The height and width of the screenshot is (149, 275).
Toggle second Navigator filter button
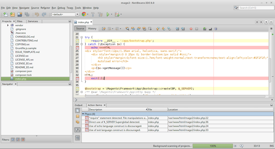[18, 140]
